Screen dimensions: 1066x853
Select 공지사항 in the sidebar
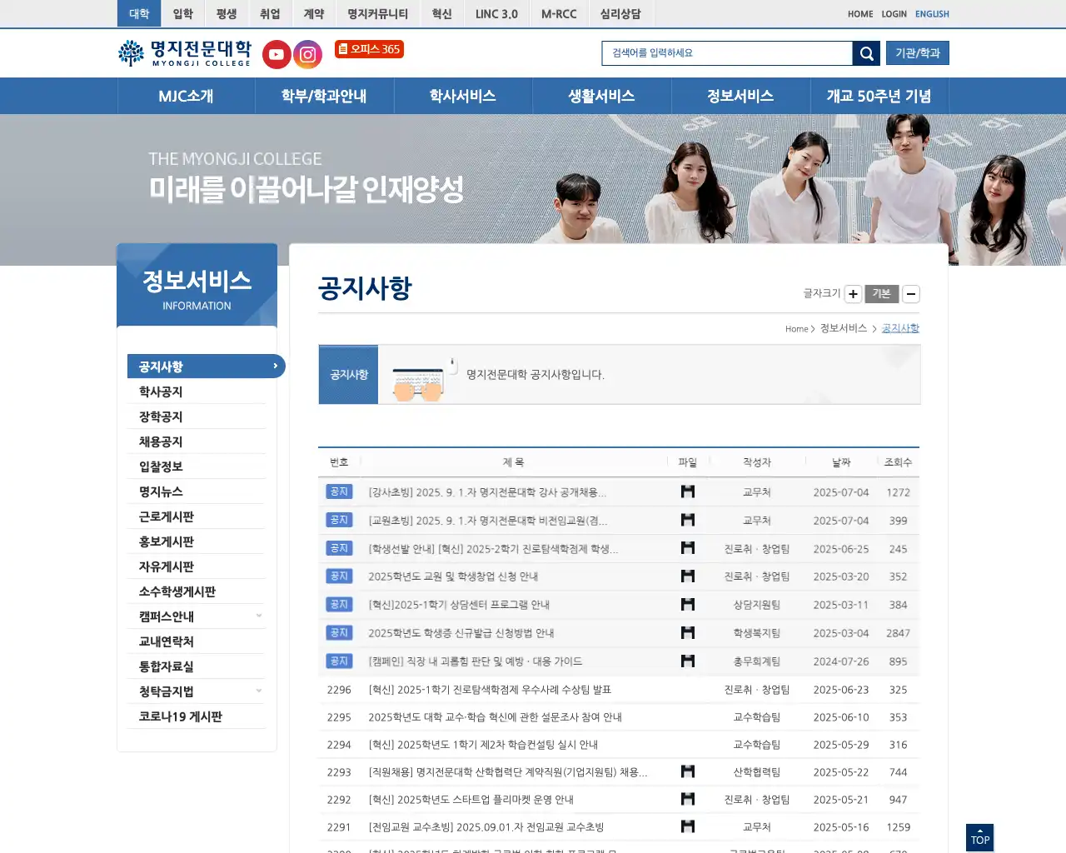[206, 367]
